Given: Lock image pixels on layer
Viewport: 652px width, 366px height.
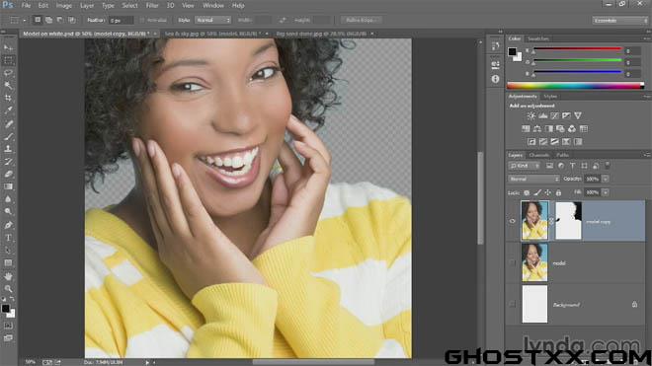Looking at the screenshot, I should click(x=537, y=192).
